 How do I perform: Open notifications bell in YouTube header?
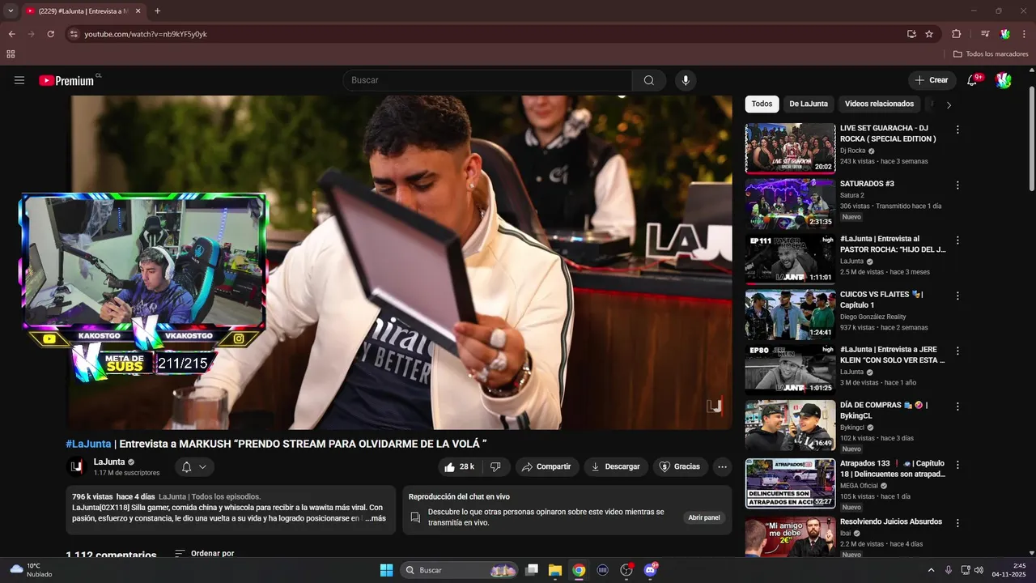click(x=972, y=80)
